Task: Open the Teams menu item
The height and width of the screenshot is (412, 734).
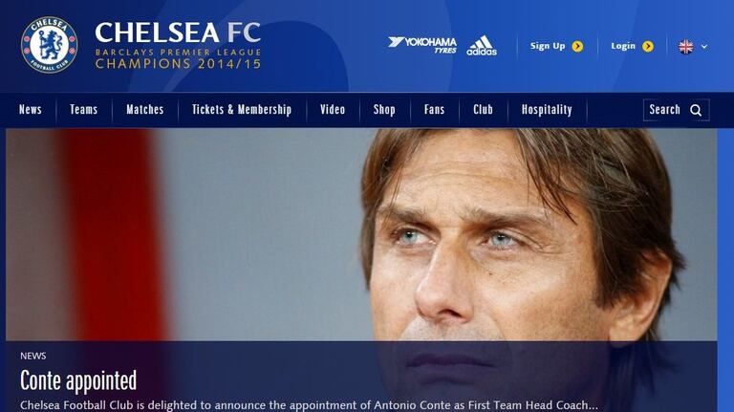Action: (x=84, y=110)
